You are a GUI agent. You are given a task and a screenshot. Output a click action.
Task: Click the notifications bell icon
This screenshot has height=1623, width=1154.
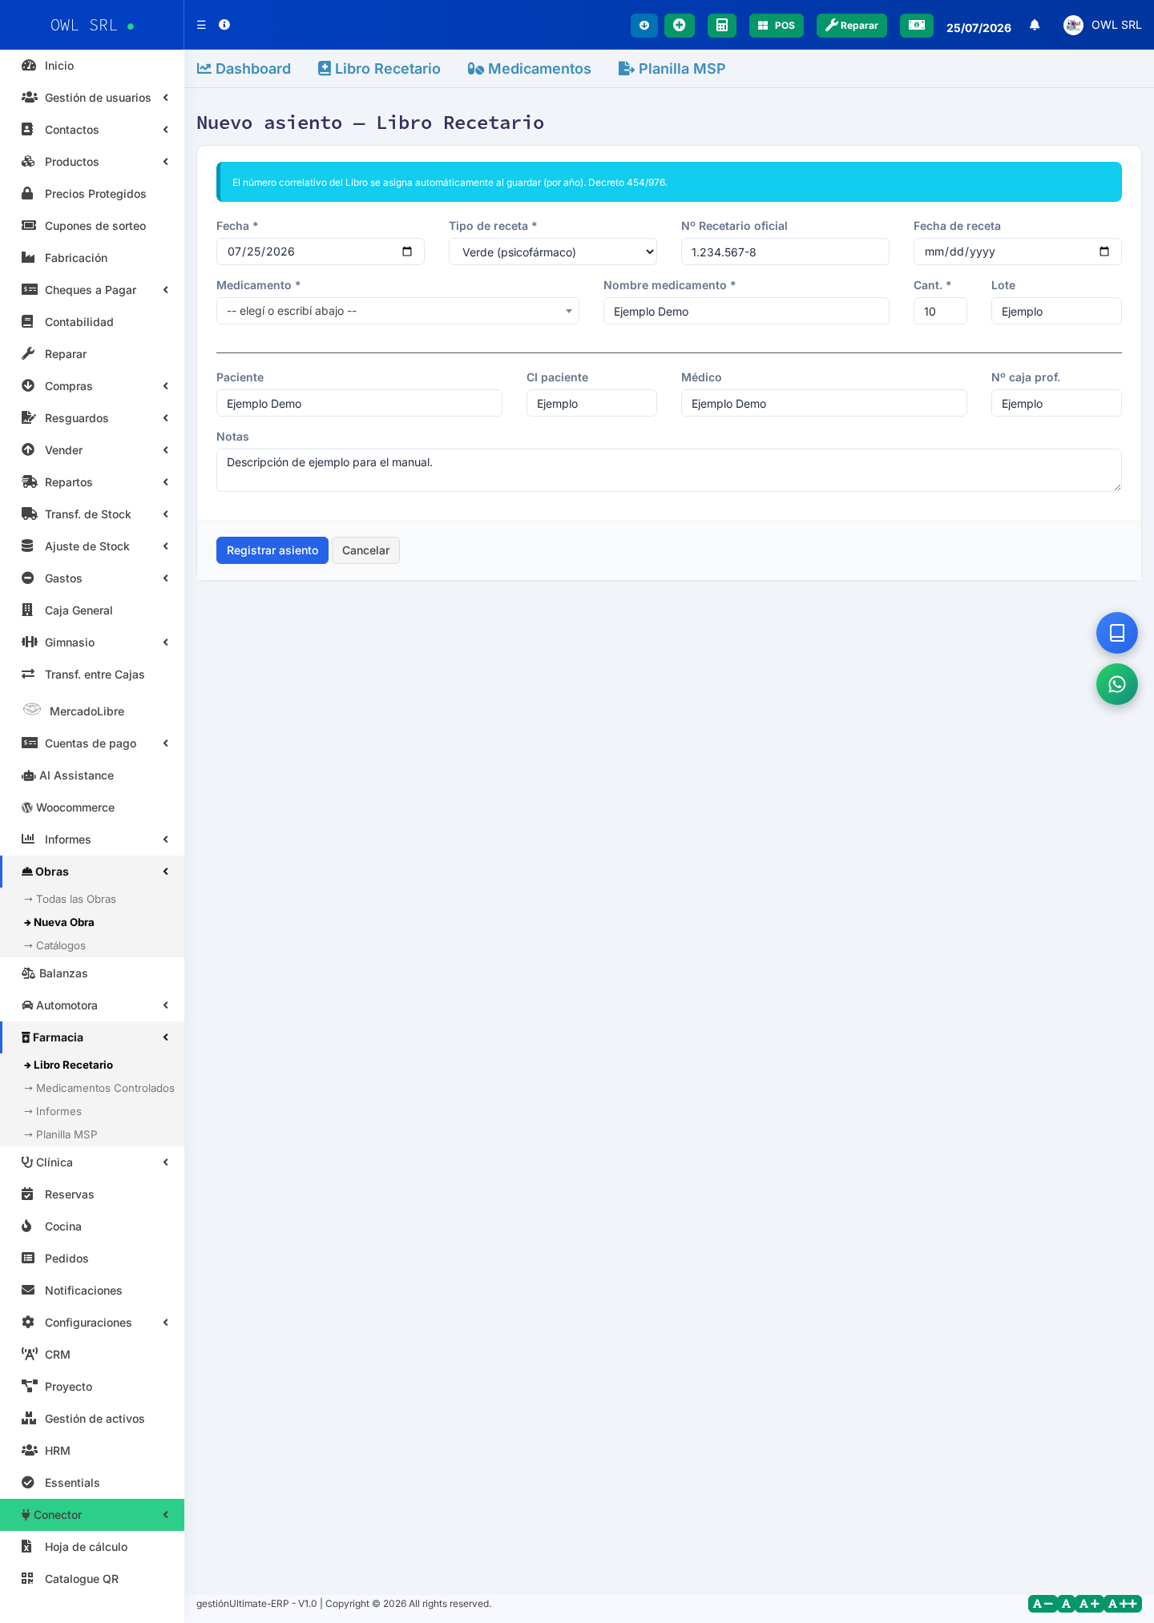point(1035,25)
